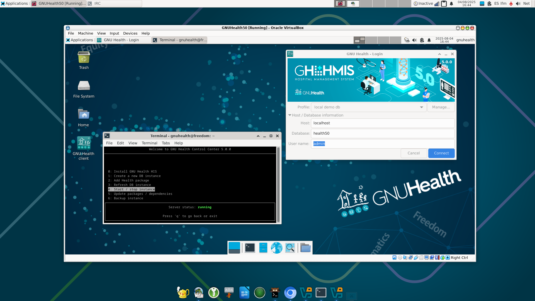Click the VirtualBox network status icon
The height and width of the screenshot is (301, 535).
(x=410, y=258)
